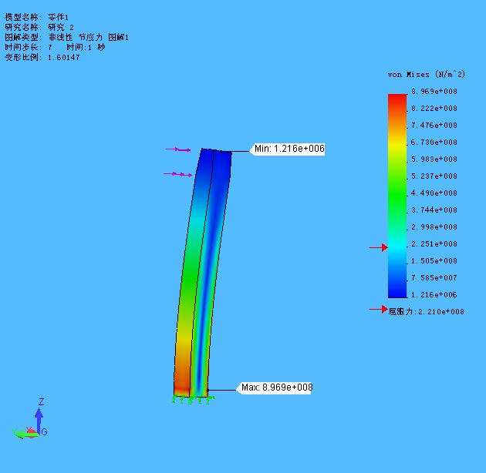Click legend value 1.505e+008

[434, 261]
